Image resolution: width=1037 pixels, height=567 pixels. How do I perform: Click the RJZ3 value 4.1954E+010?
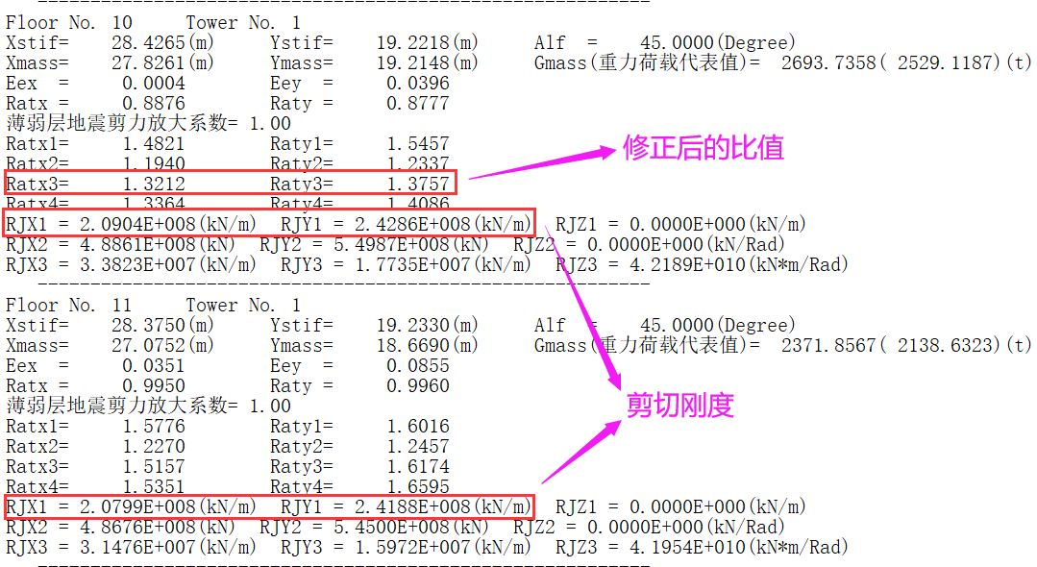pyautogui.click(x=688, y=547)
